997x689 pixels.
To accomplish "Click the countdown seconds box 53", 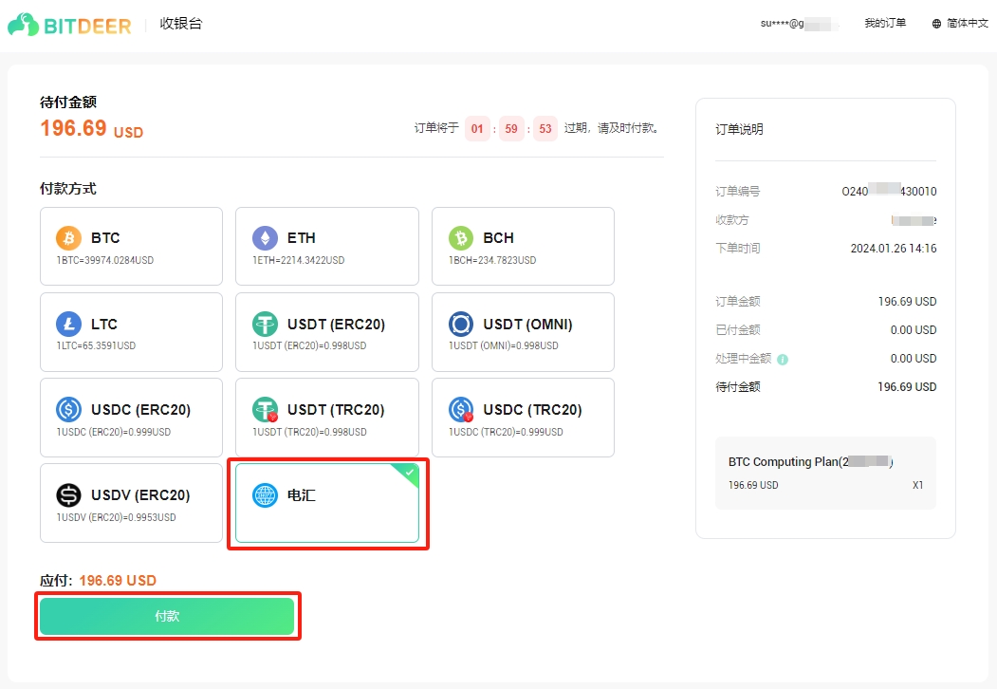I will click(545, 128).
